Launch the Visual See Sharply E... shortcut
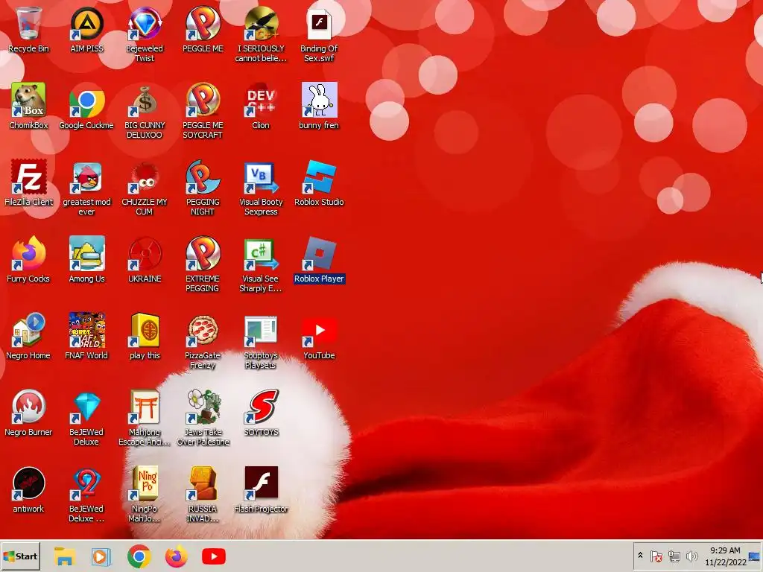 (x=261, y=264)
